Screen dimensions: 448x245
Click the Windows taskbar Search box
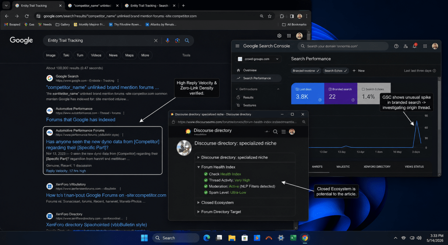point(176,238)
